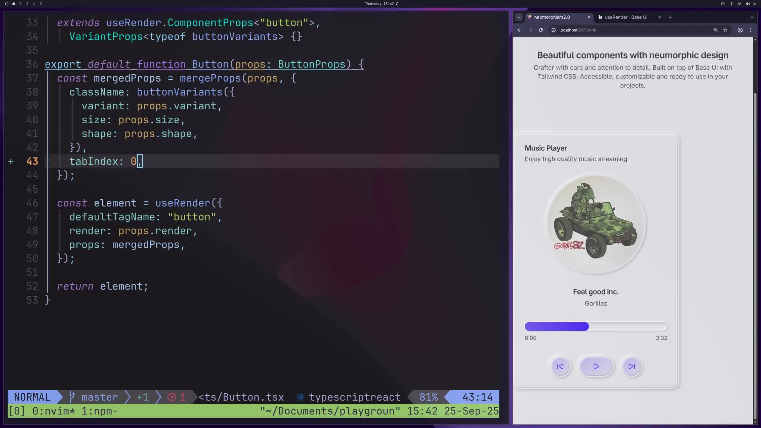Click the play button in Music Player
Image resolution: width=761 pixels, height=428 pixels.
[596, 366]
